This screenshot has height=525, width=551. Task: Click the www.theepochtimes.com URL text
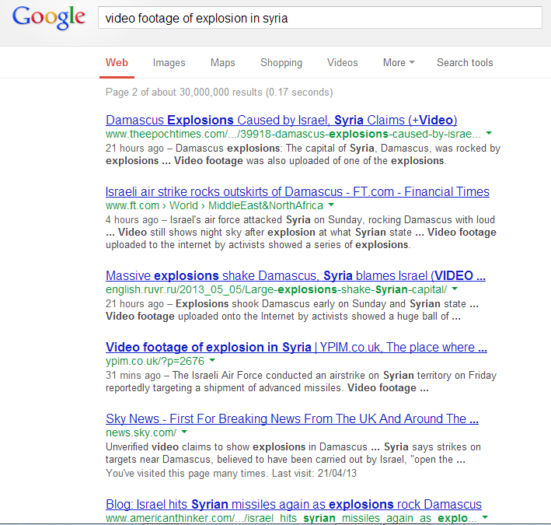pyautogui.click(x=293, y=134)
